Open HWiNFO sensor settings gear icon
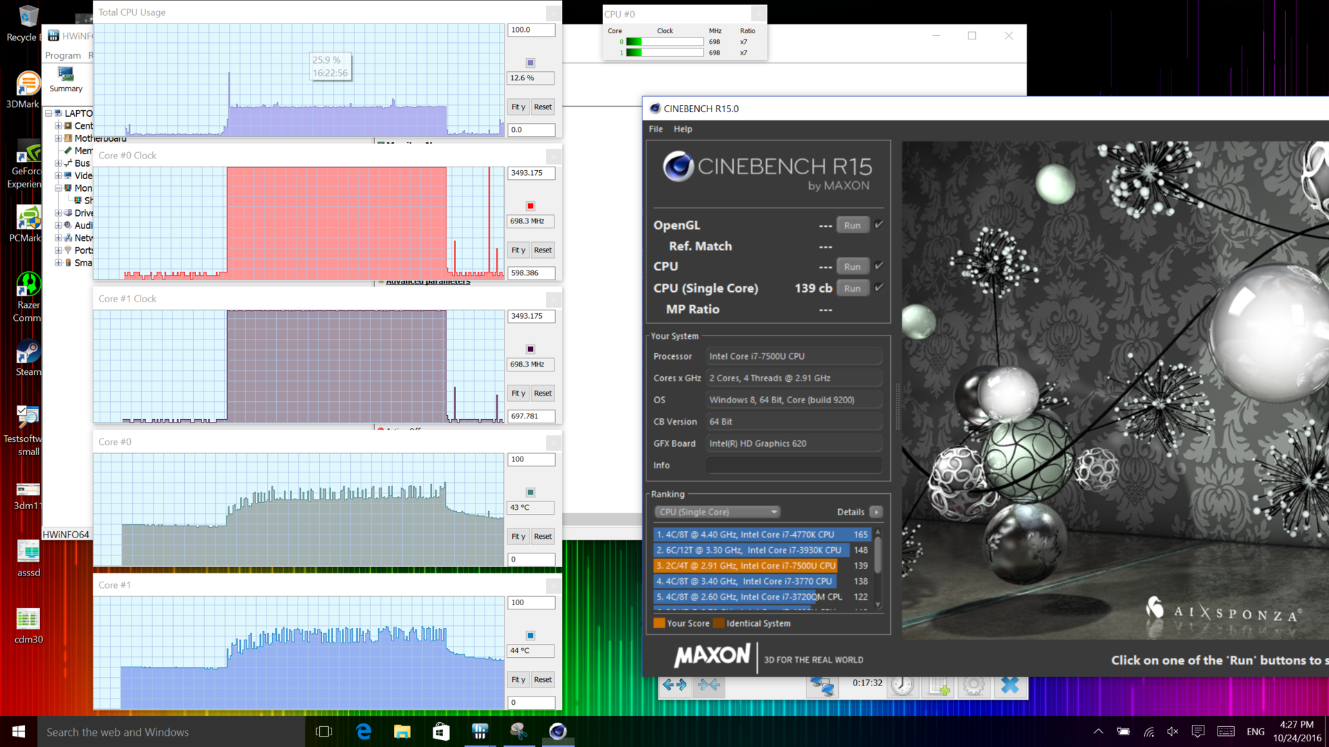The height and width of the screenshot is (747, 1329). [974, 685]
